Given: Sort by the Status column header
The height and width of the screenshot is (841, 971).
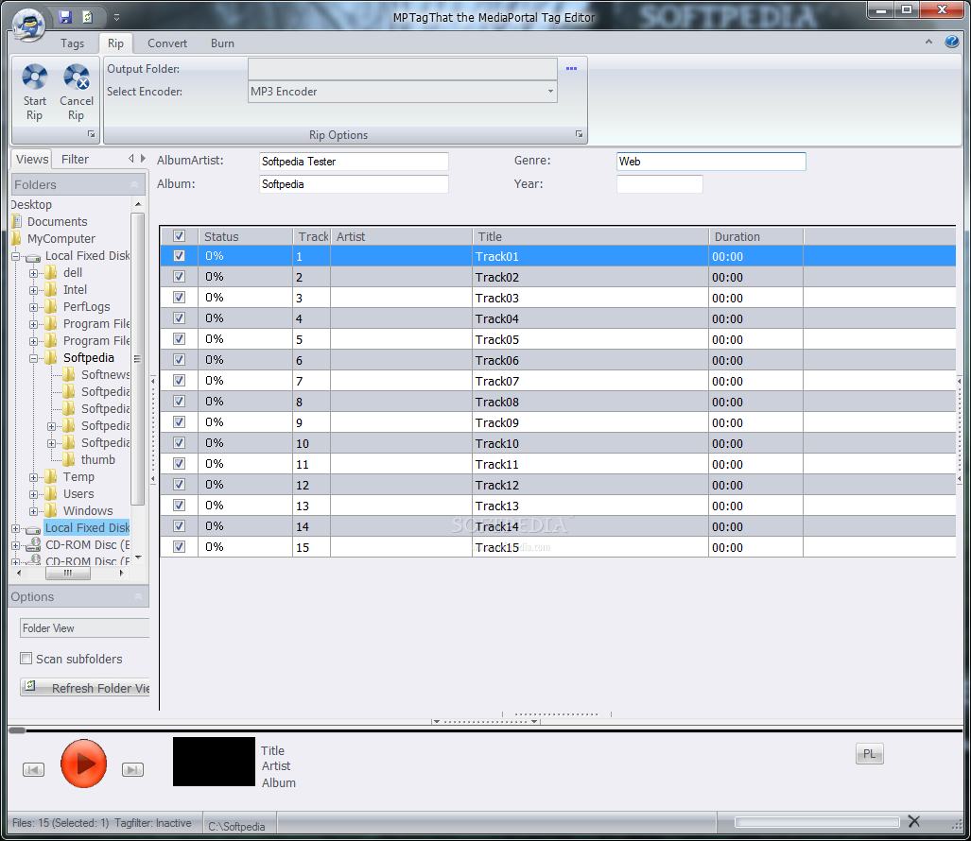Looking at the screenshot, I should click(245, 236).
